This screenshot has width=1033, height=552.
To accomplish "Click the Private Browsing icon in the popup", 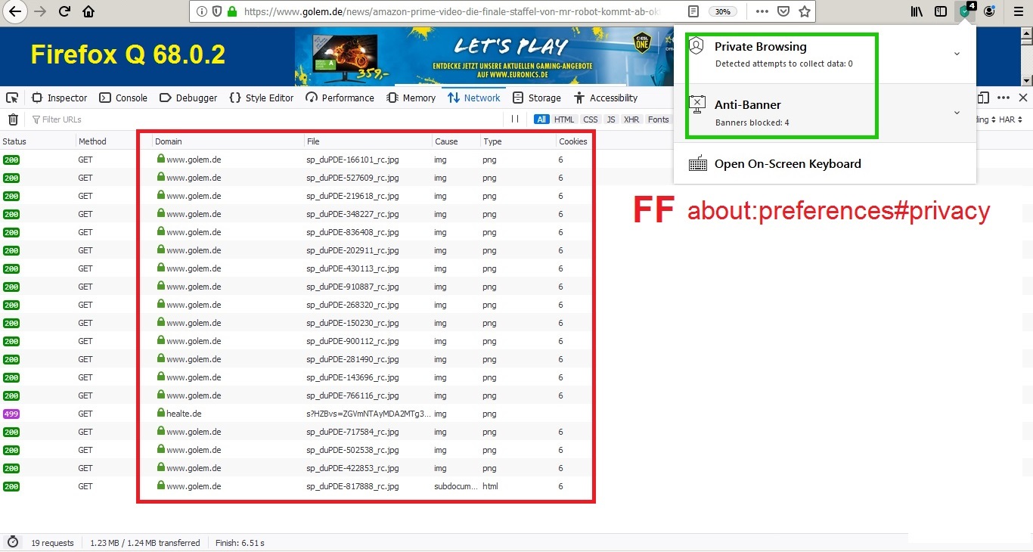I will [696, 47].
